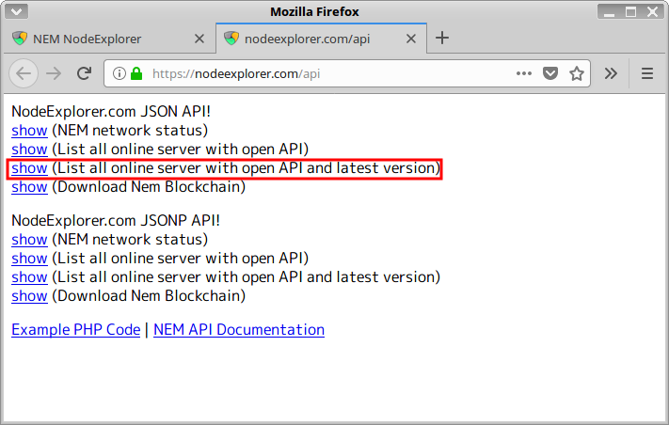
Task: Close the NEM NodeExplorer tab
Action: pyautogui.click(x=199, y=39)
